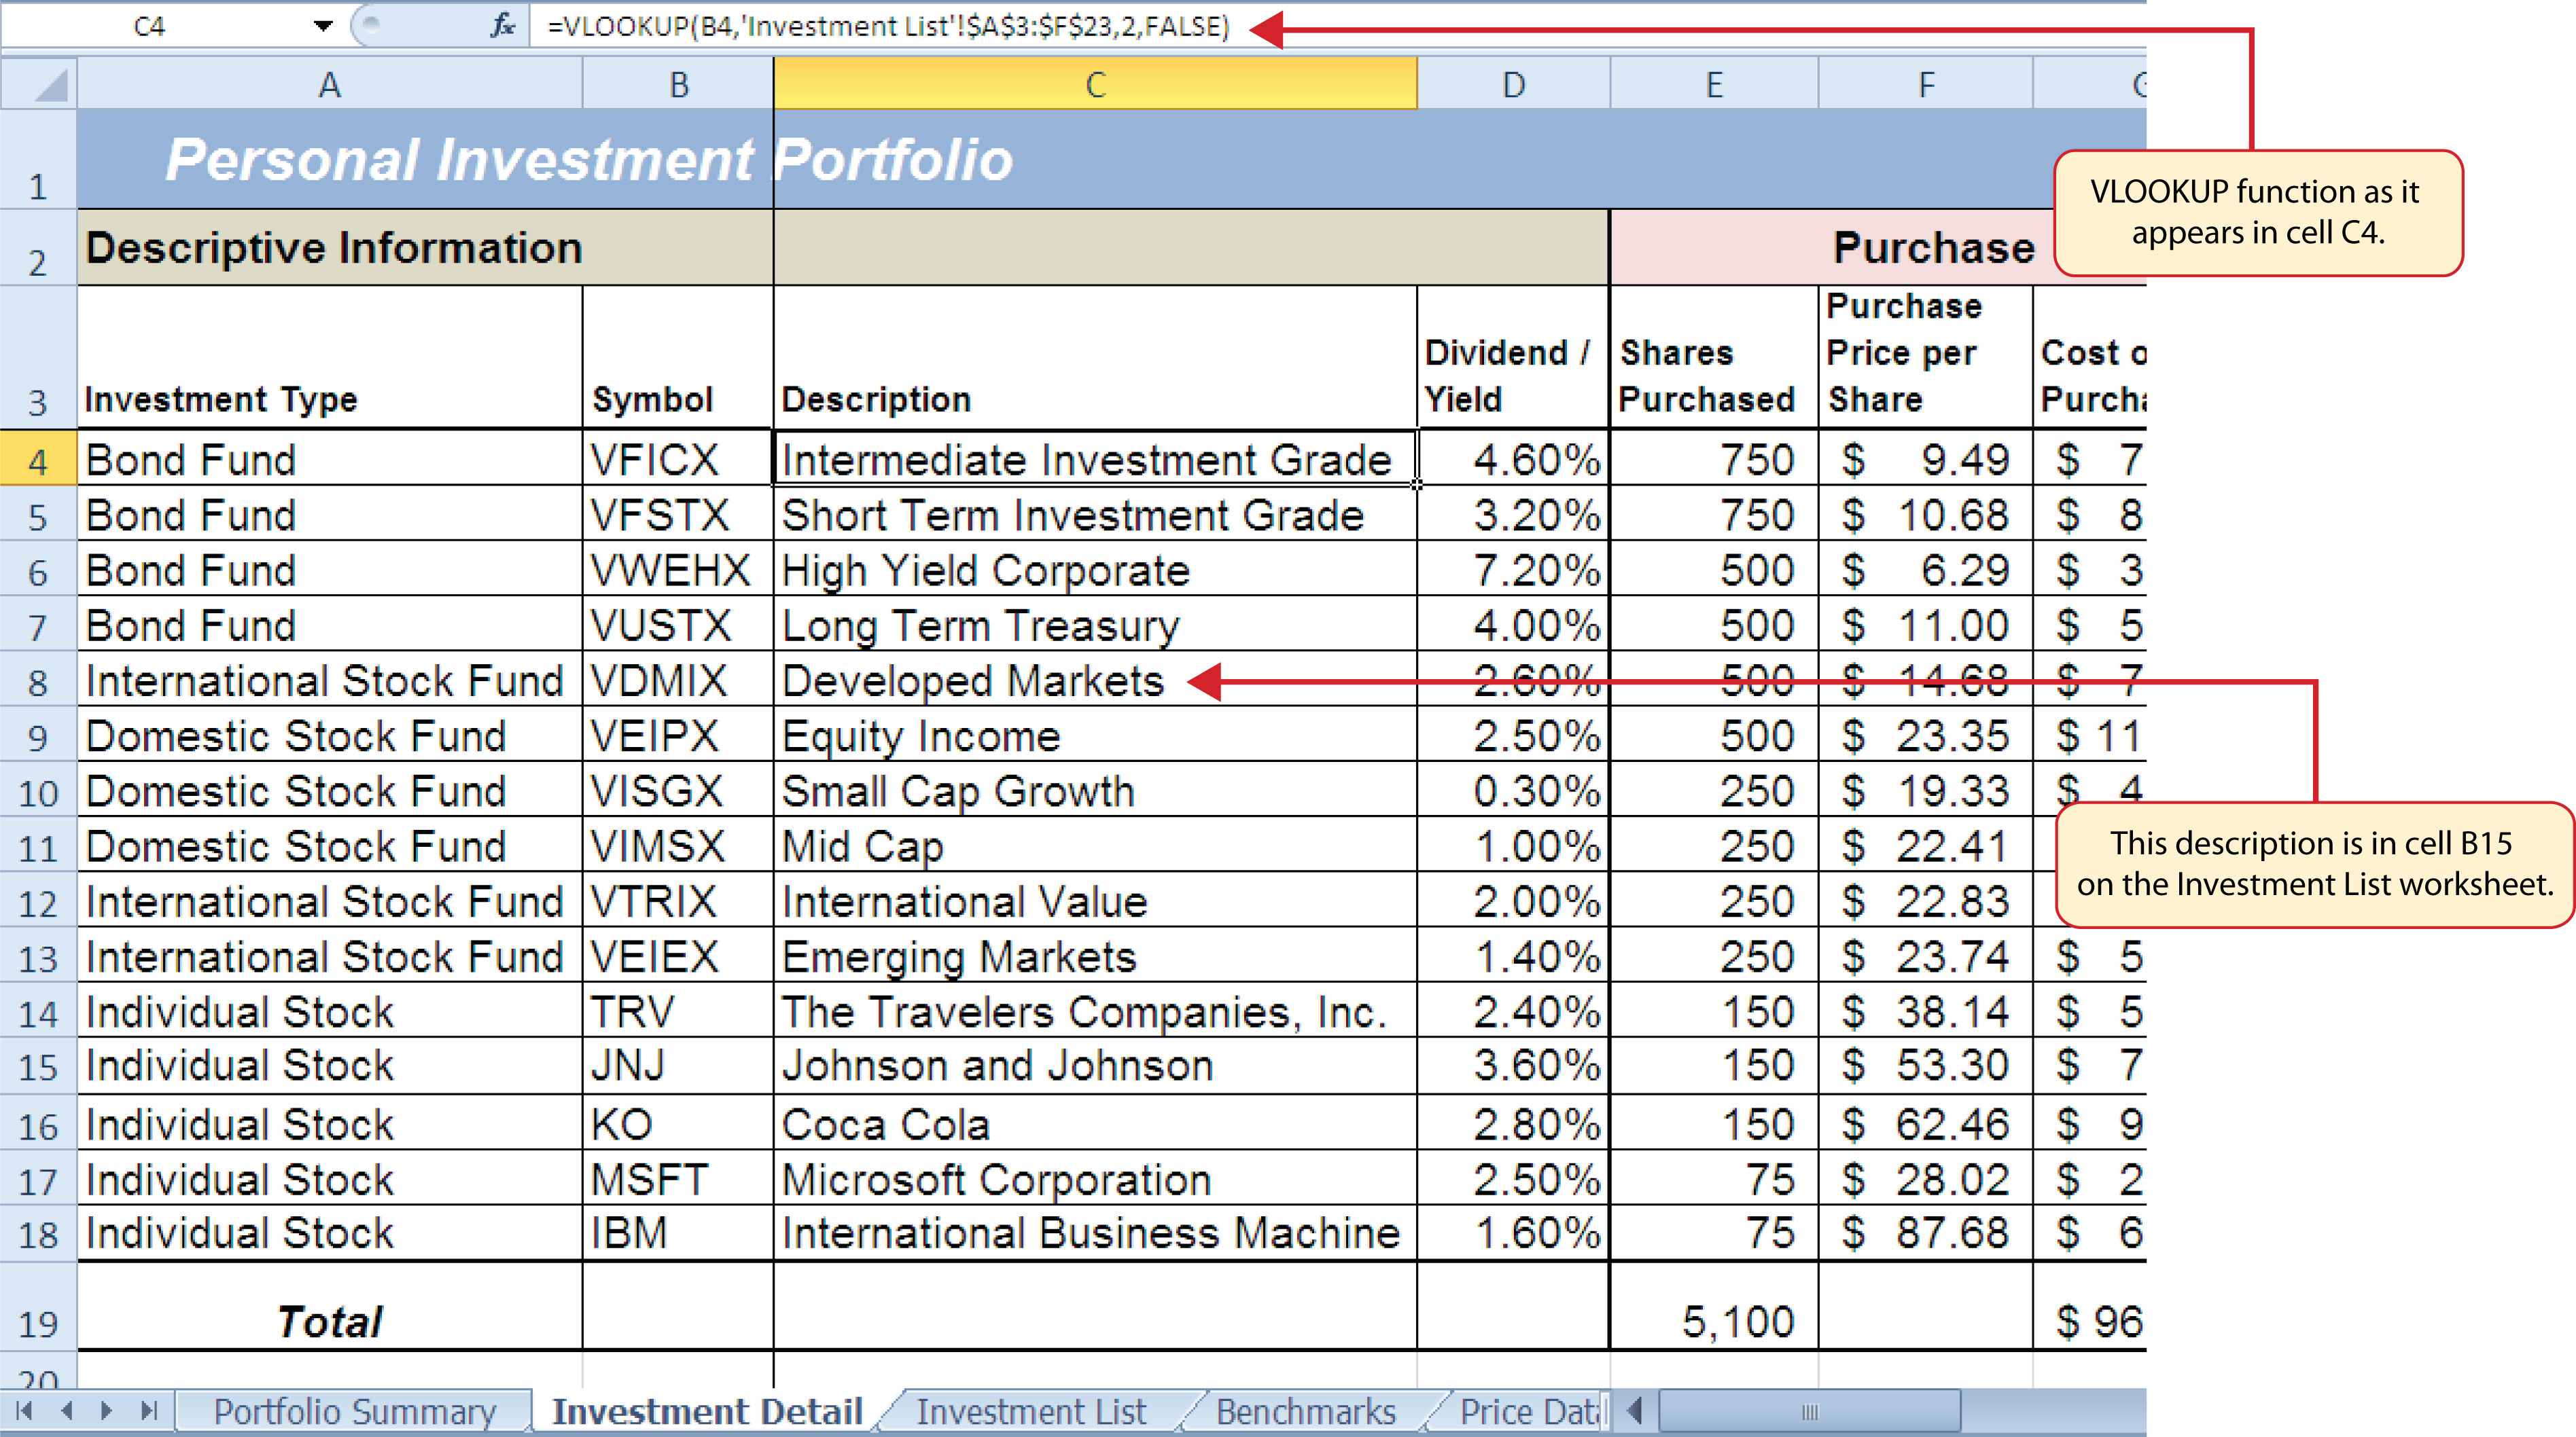Viewport: 2576px width, 1437px height.
Task: Click in the formula bar VLOOKUP text
Action: pos(888,26)
